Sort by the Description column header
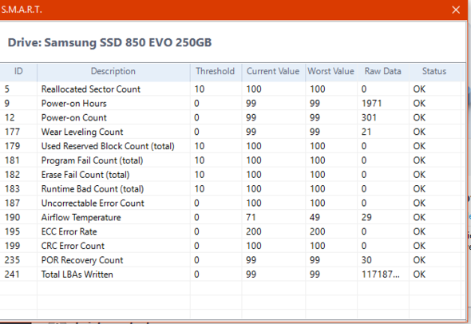The height and width of the screenshot is (324, 471). (x=113, y=72)
